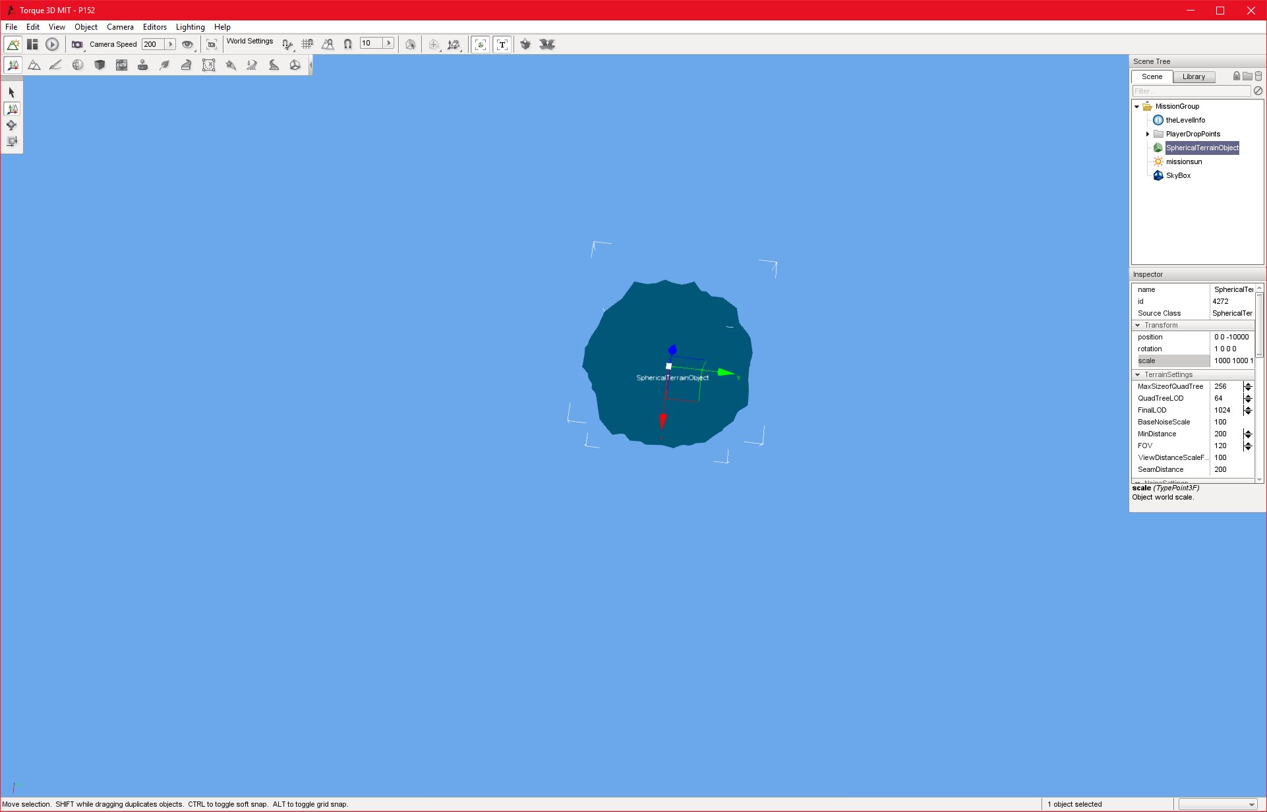Select SkyBox in scene tree
The width and height of the screenshot is (1267, 812).
point(1178,175)
